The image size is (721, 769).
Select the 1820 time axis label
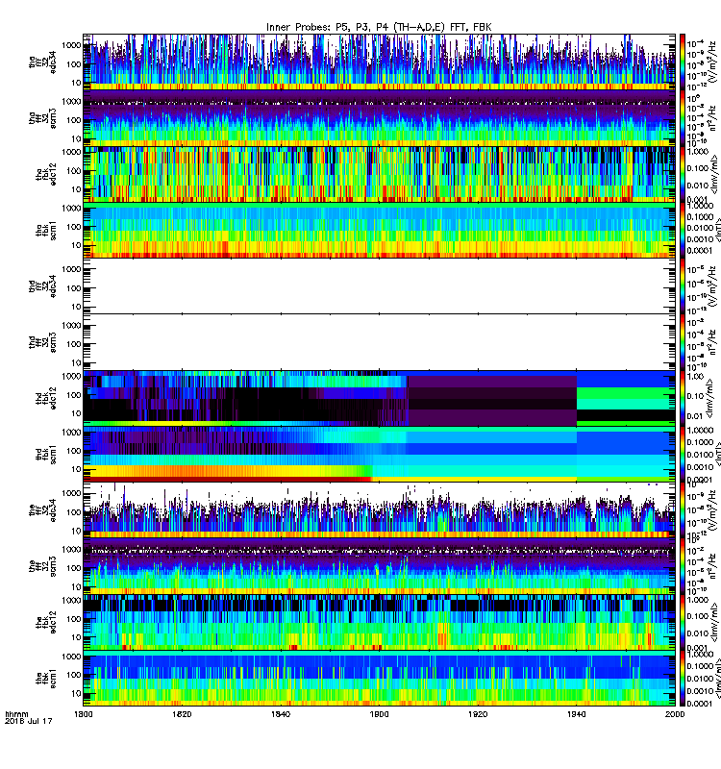182,714
